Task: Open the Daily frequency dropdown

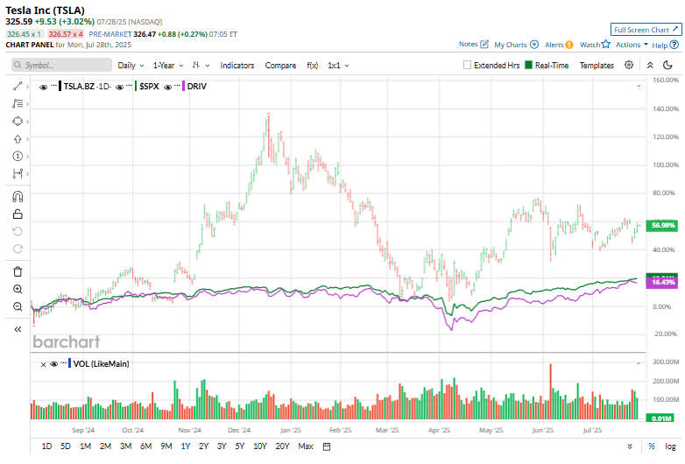Action: coord(131,65)
